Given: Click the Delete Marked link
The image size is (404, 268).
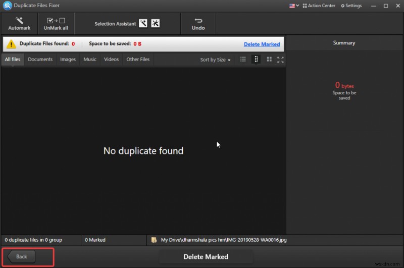Looking at the screenshot, I should click(x=262, y=44).
